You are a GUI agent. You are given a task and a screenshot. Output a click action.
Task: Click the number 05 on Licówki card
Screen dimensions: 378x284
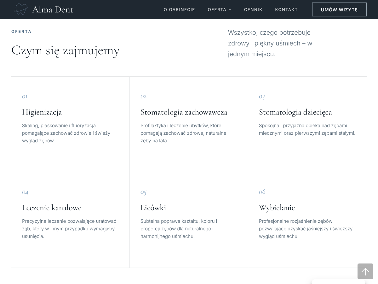(143, 192)
